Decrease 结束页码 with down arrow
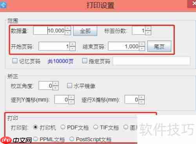The height and width of the screenshot is (144, 196). coord(142,48)
